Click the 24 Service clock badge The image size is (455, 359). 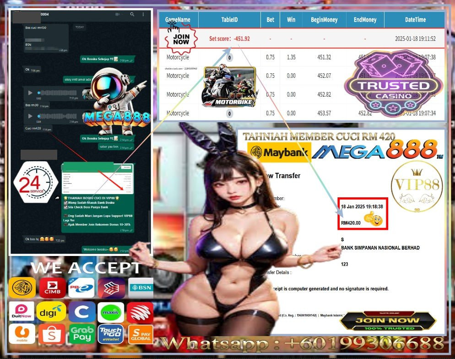point(36,182)
